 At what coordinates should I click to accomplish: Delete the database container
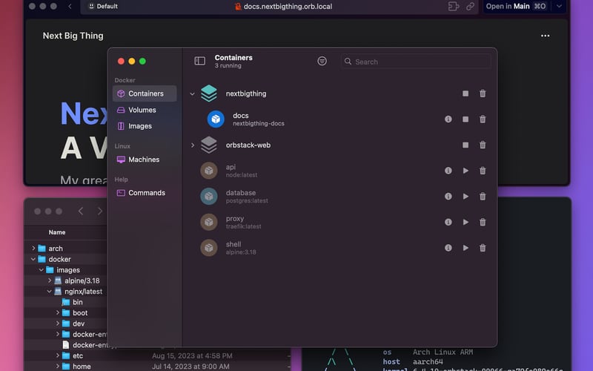[x=483, y=197]
